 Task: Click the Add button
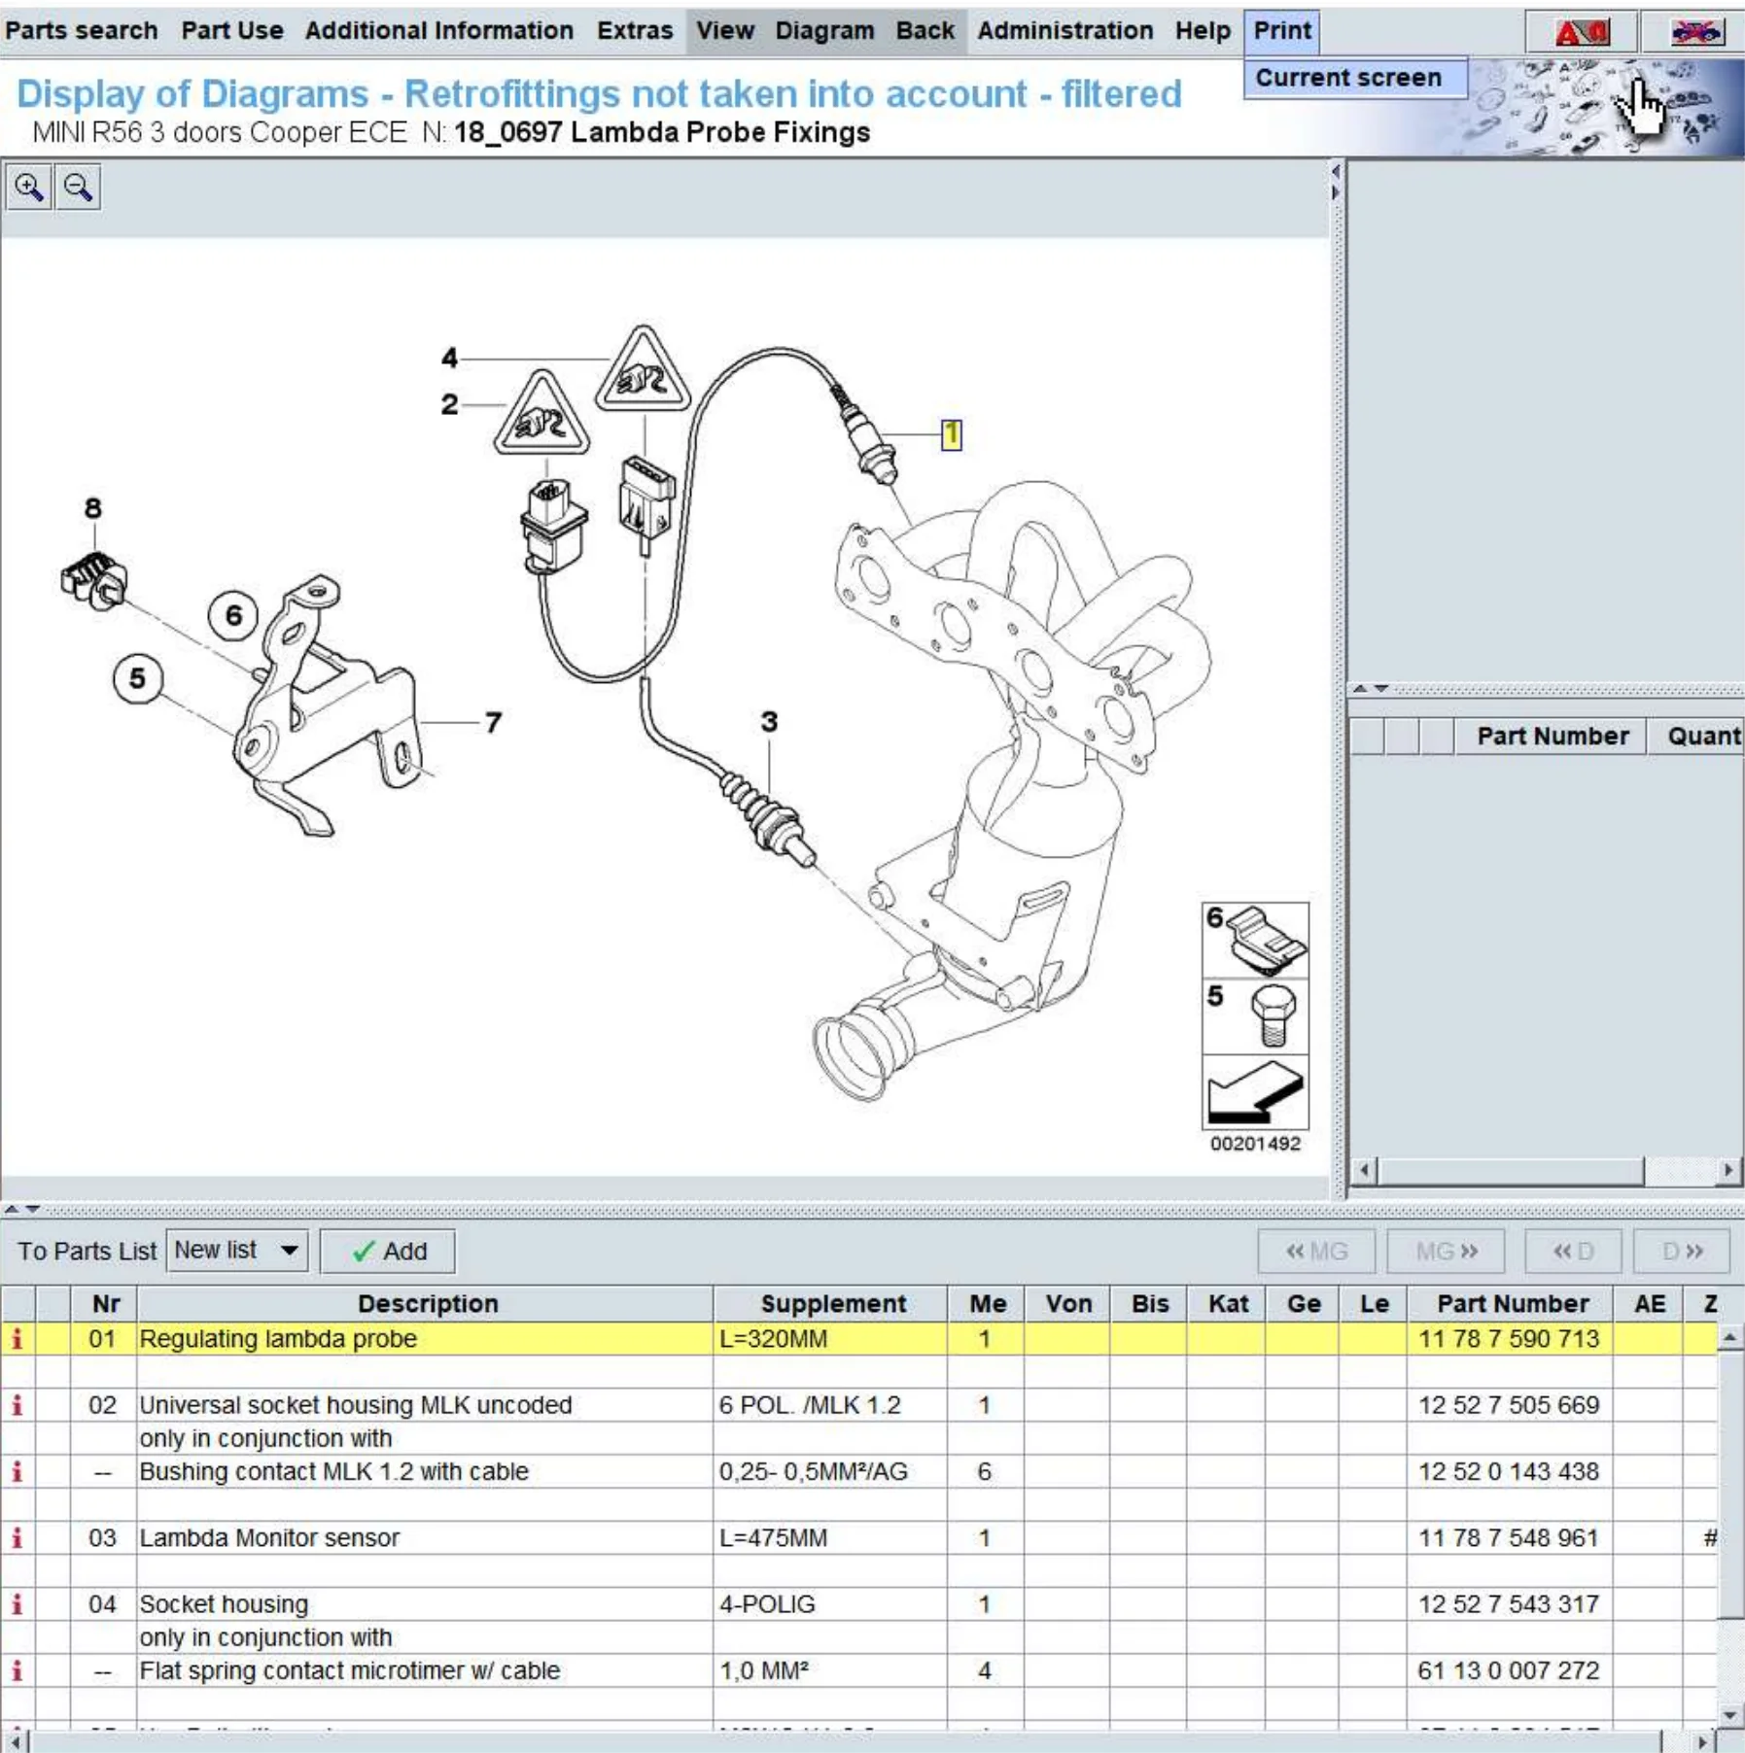[x=388, y=1252]
